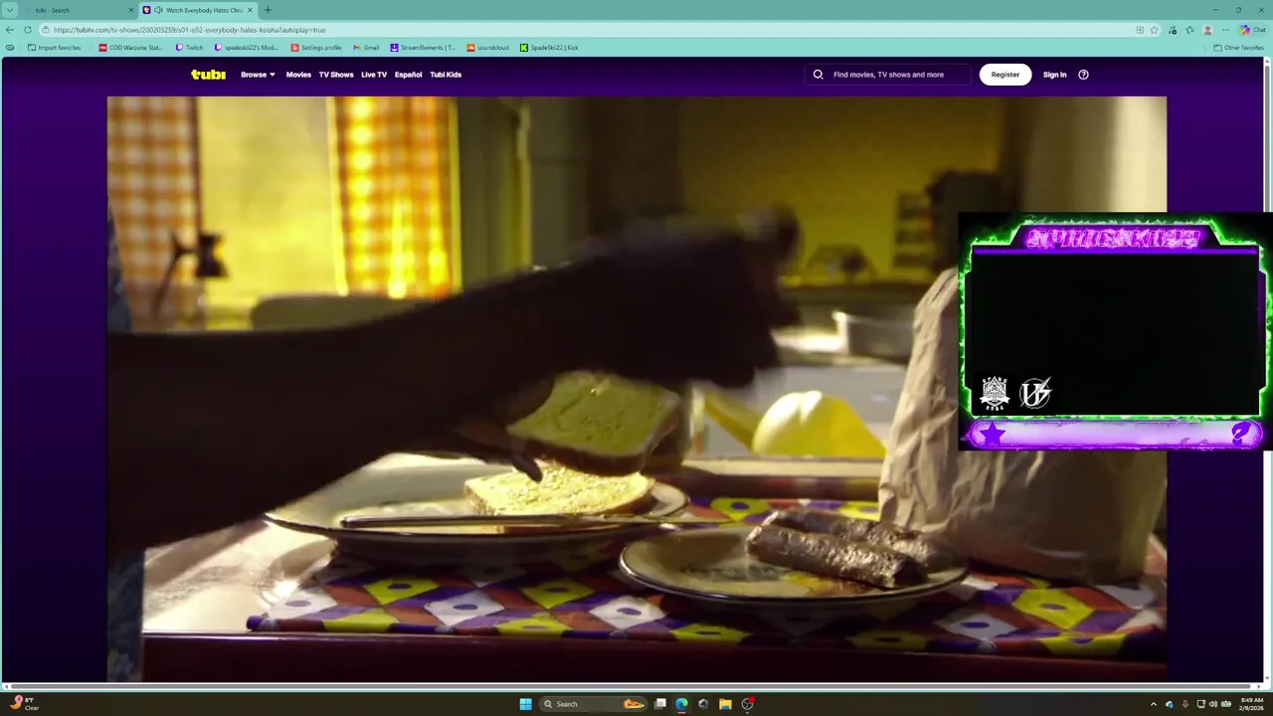Go back with the browser back arrow
1273x716 pixels.
pos(10,30)
